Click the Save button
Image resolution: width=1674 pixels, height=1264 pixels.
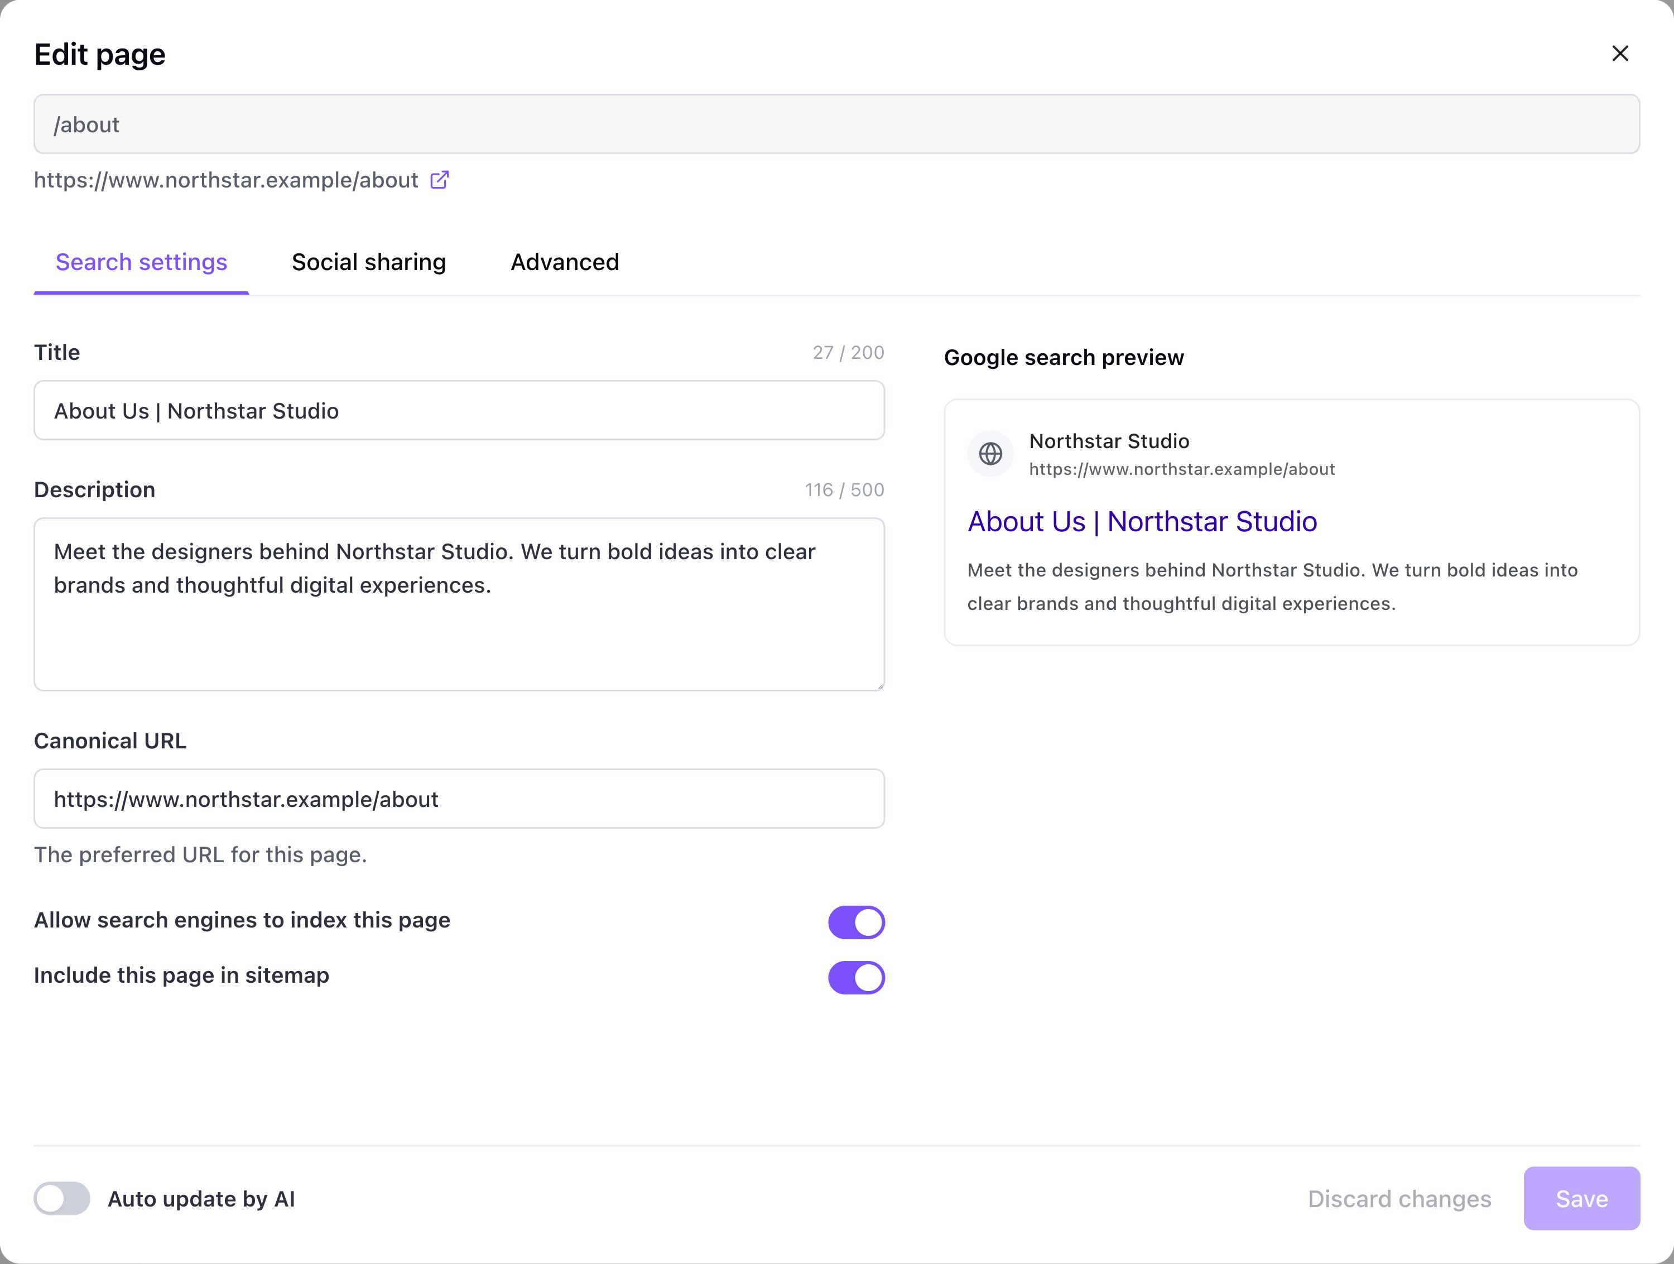(x=1581, y=1198)
